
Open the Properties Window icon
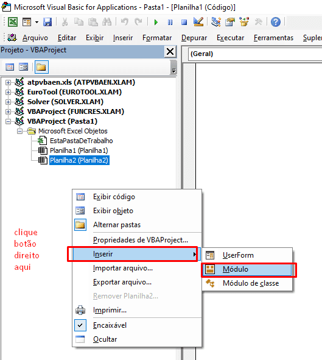point(230,22)
